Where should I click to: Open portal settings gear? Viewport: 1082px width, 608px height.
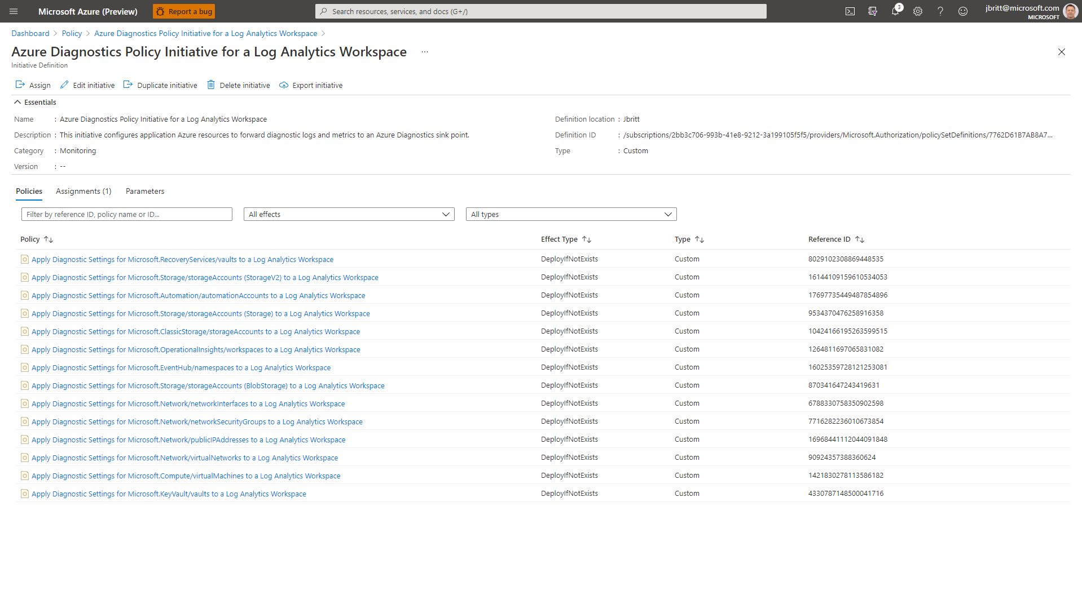918,11
